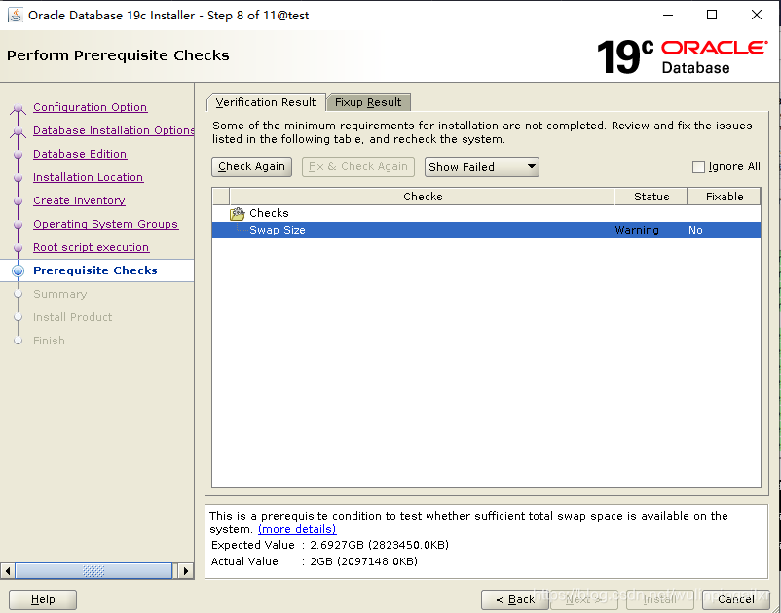
Task: Click the Java installer icon in the title bar
Action: (x=16, y=15)
